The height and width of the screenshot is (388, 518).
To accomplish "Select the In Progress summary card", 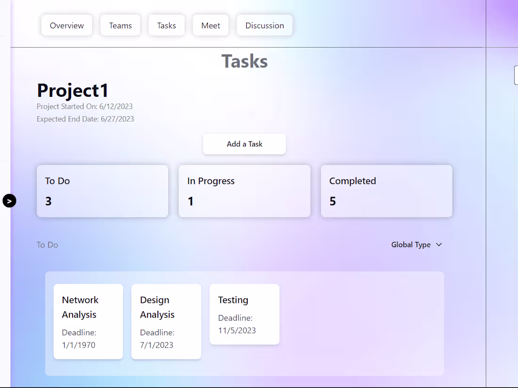I will (244, 191).
